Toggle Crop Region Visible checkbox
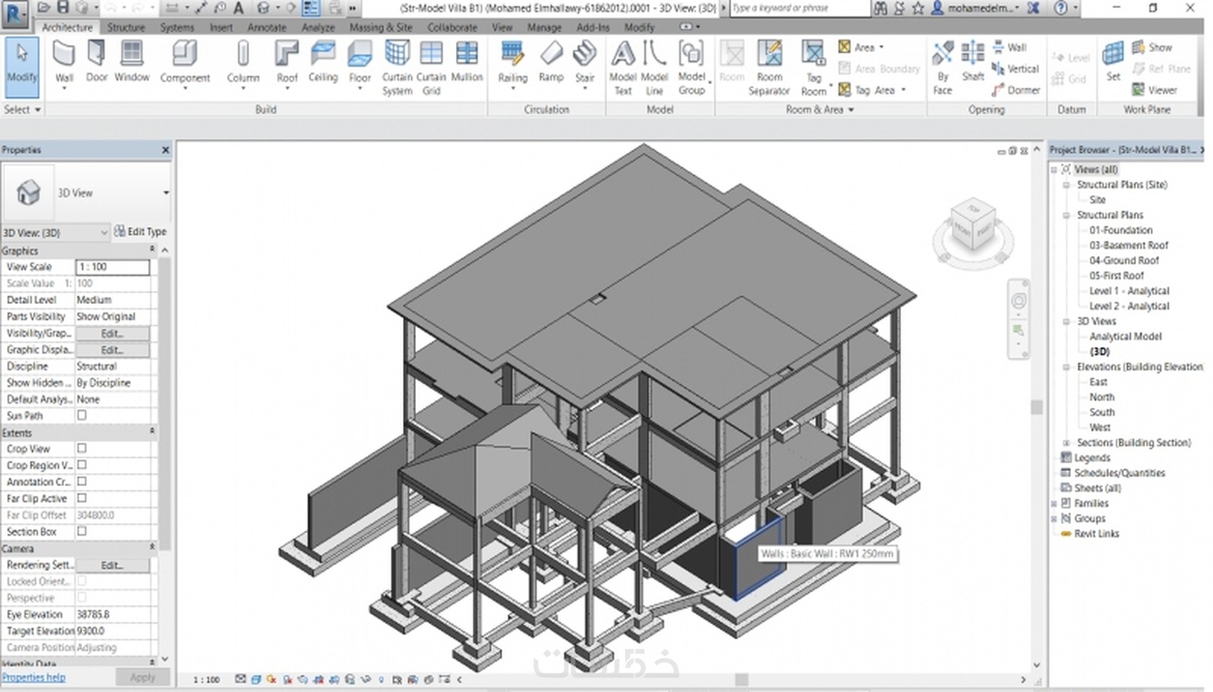Viewport: 1213px width, 692px height. 82,464
